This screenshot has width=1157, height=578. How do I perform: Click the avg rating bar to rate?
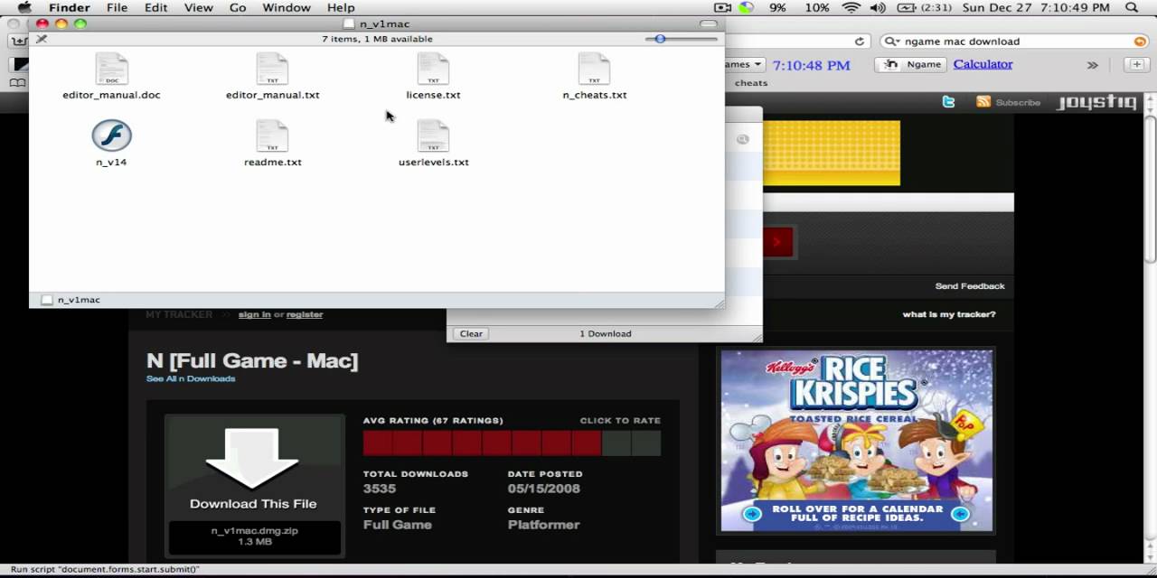point(512,443)
